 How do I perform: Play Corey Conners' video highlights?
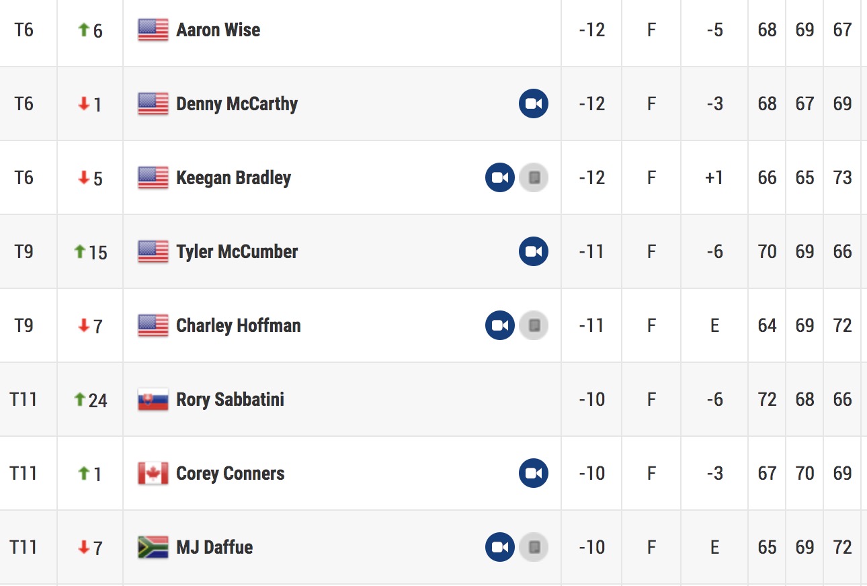534,473
